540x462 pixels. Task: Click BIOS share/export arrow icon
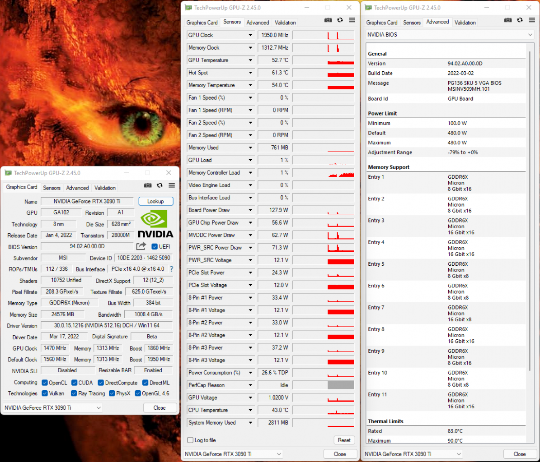[x=141, y=246]
